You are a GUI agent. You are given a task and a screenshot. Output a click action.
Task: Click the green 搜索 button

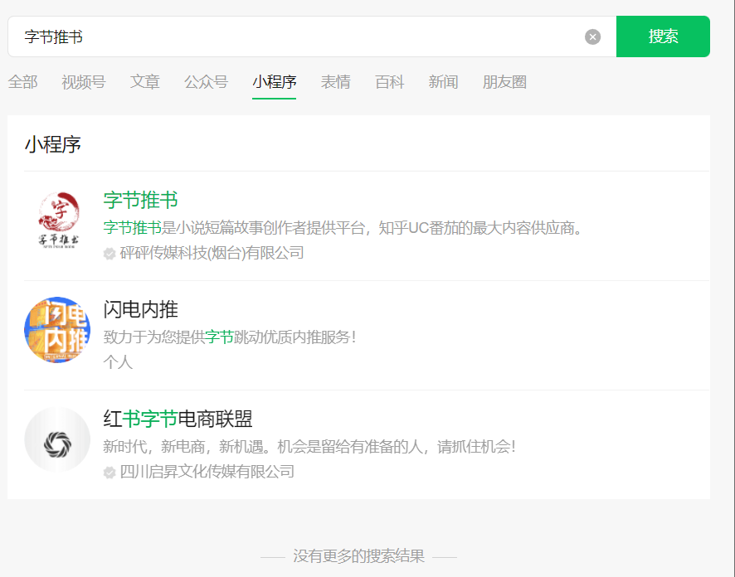[x=663, y=36]
